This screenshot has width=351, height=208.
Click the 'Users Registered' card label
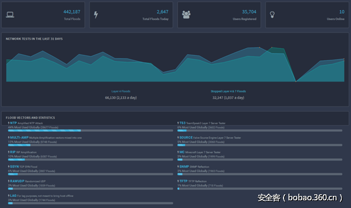tap(245, 19)
